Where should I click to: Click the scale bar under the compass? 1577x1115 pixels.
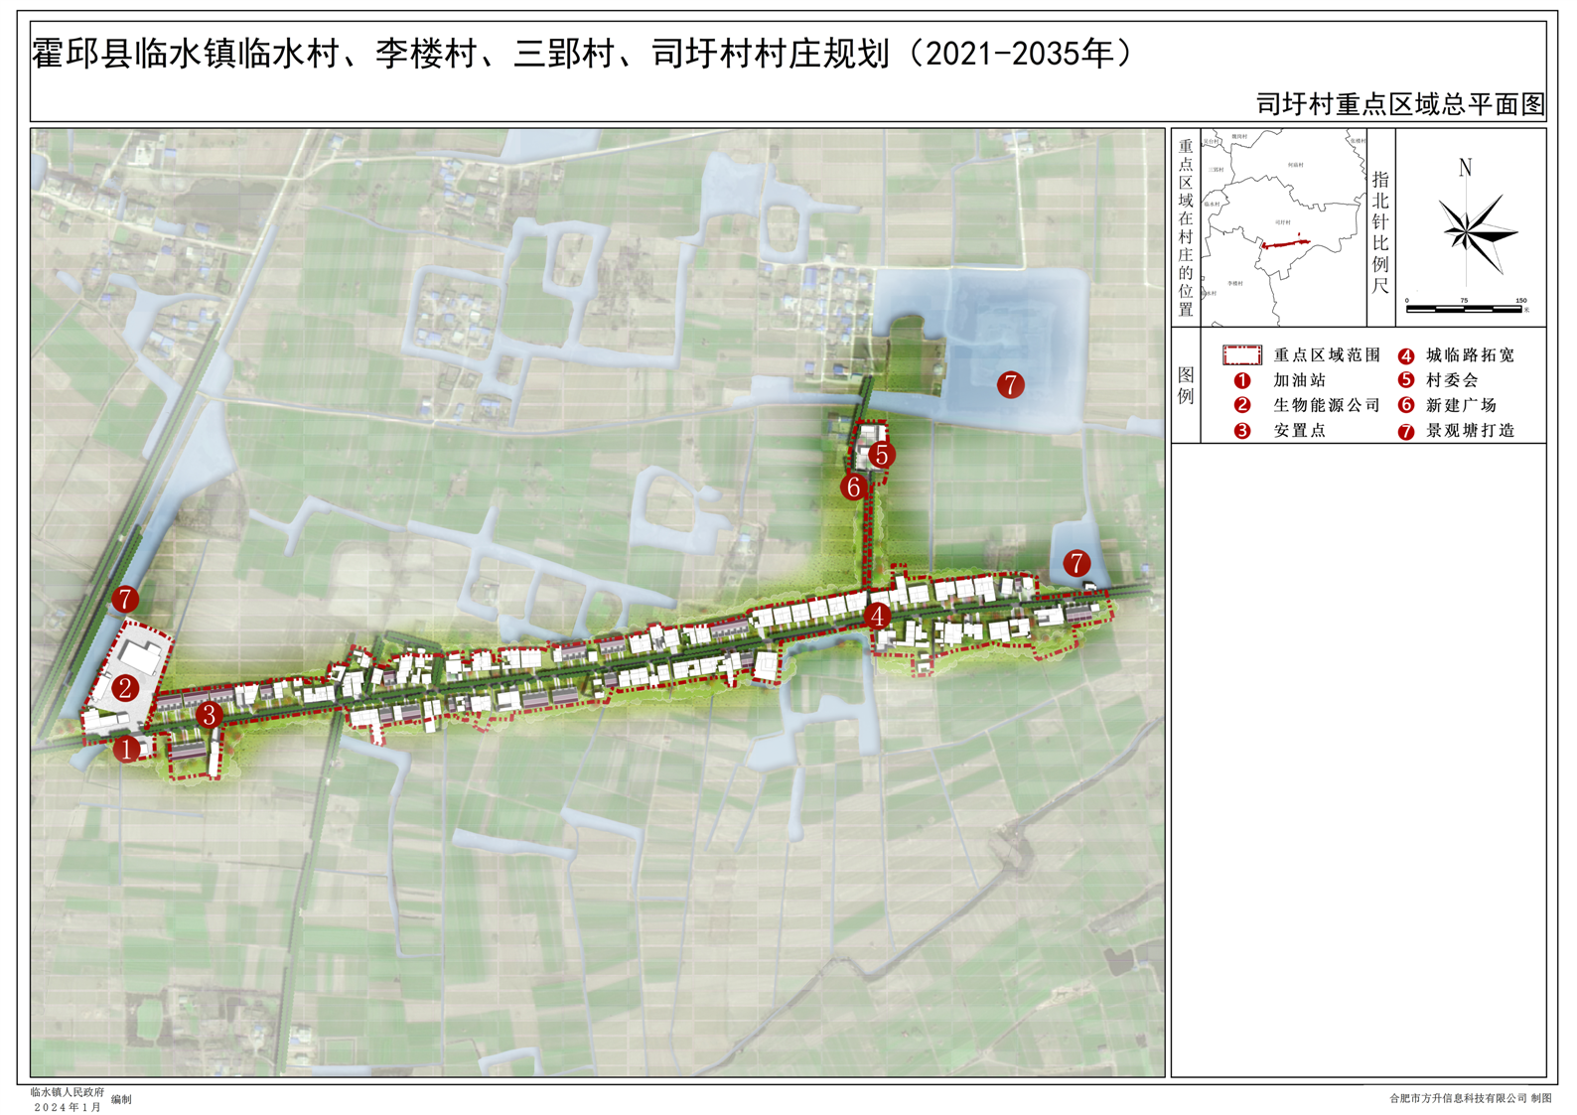pyautogui.click(x=1465, y=309)
